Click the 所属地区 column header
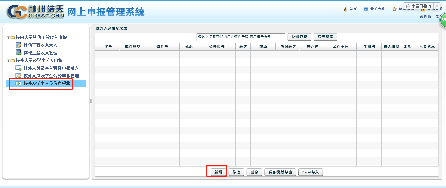Screen dimensions: 446x188 (288, 47)
